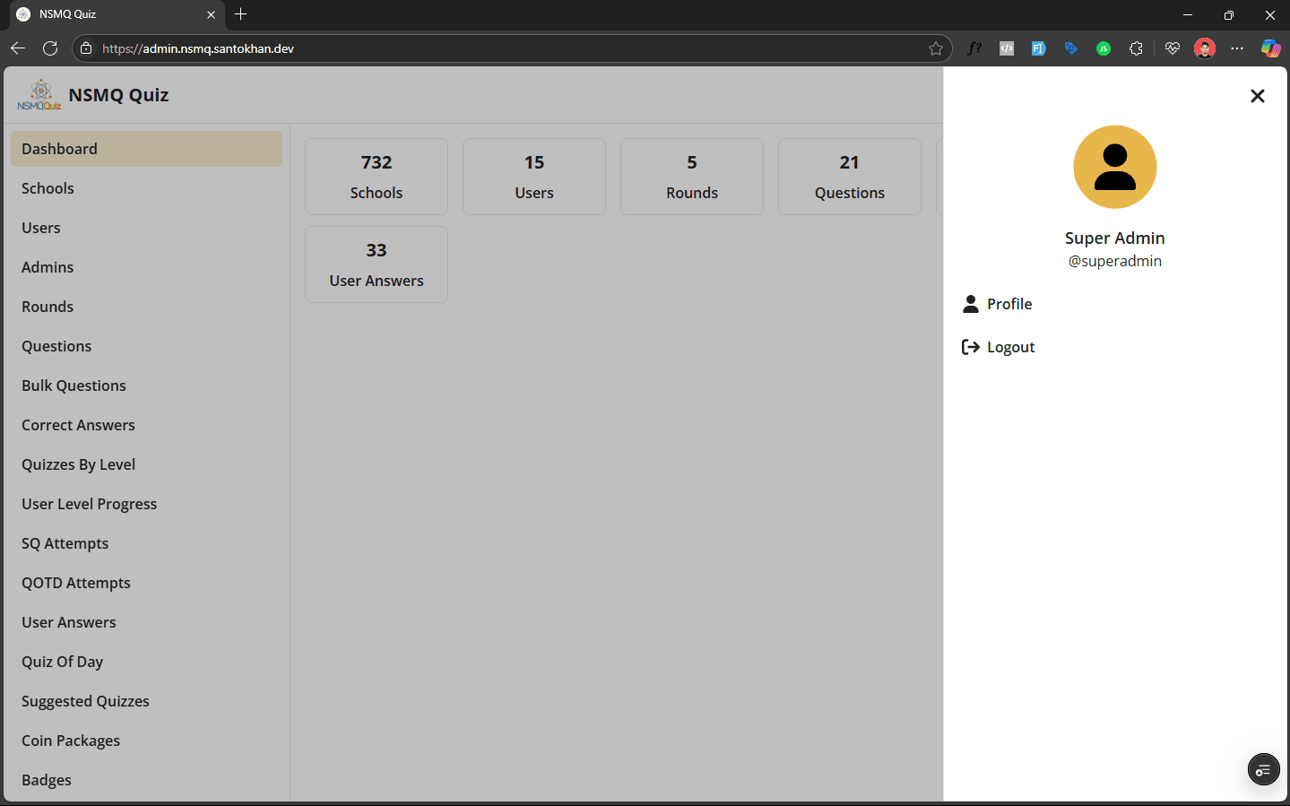1290x806 pixels.
Task: Open the browser three-dot settings menu
Action: (1237, 48)
